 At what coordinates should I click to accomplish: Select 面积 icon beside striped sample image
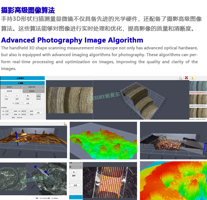point(74,172)
